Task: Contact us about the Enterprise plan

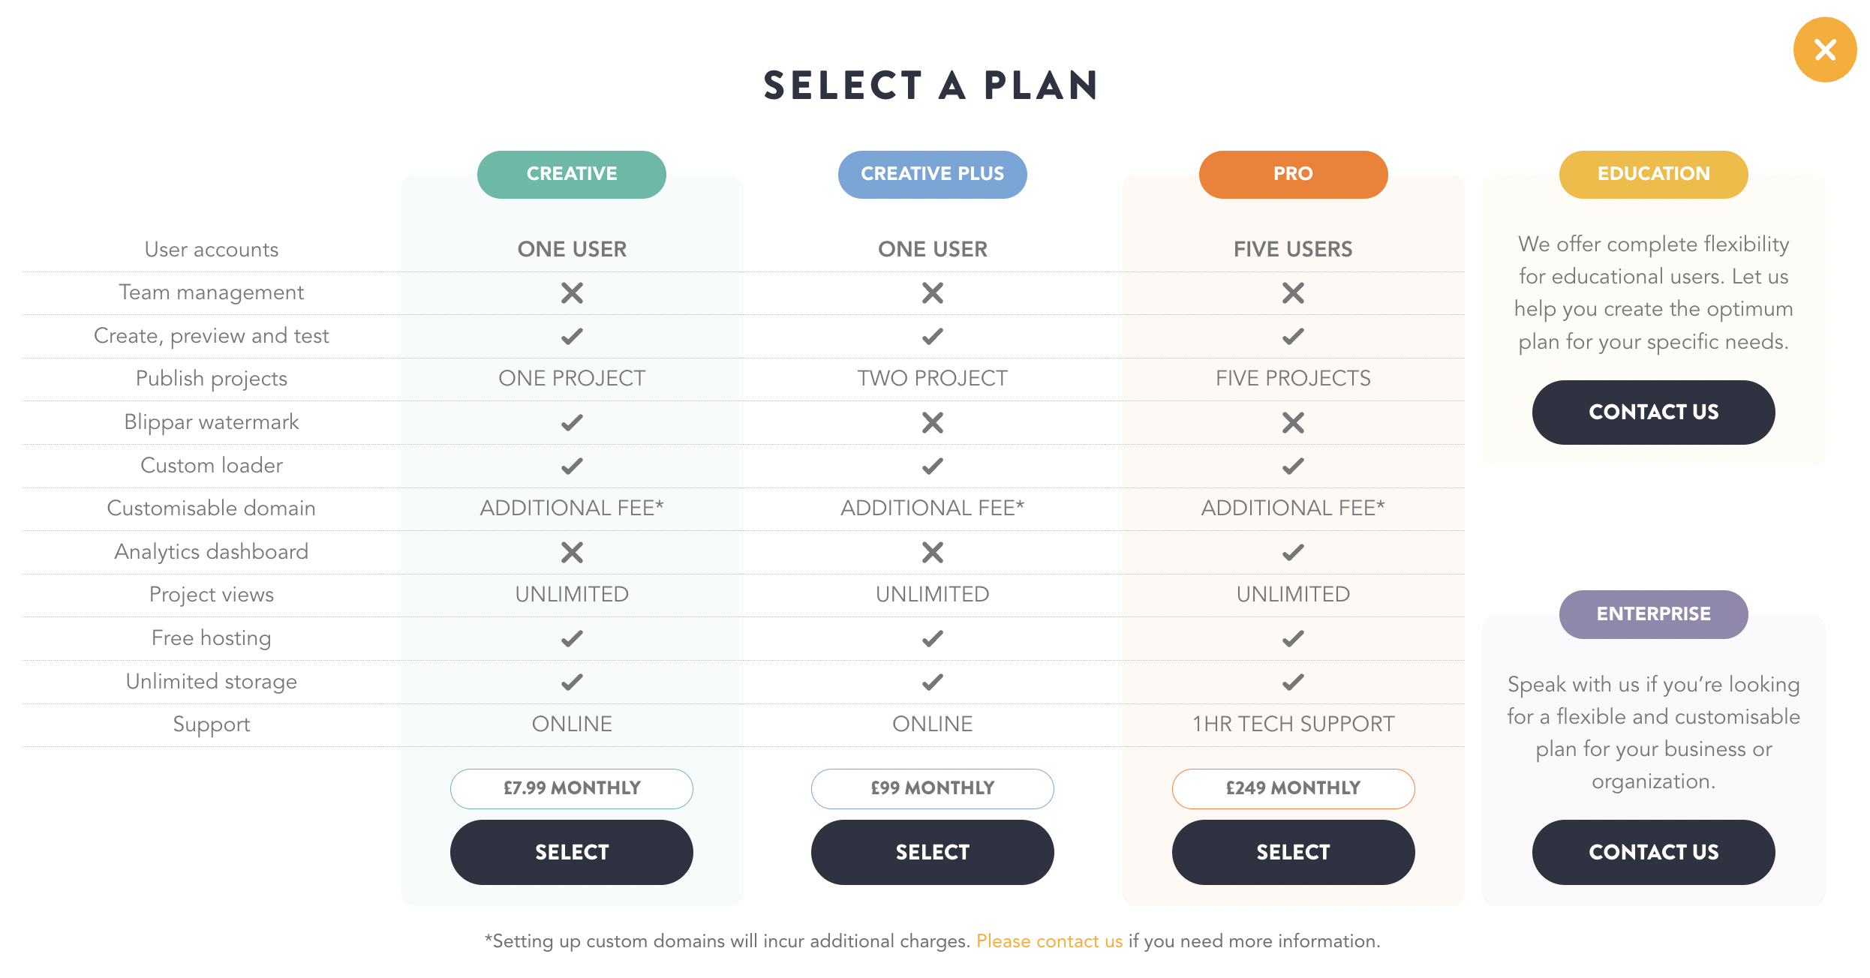Action: tap(1653, 852)
